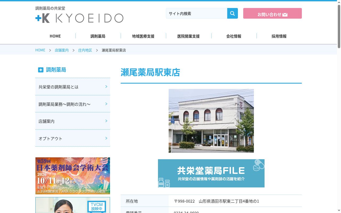Click the 瀬尾薬局駅東店 page title
Image resolution: width=341 pixels, height=213 pixels.
(x=151, y=72)
